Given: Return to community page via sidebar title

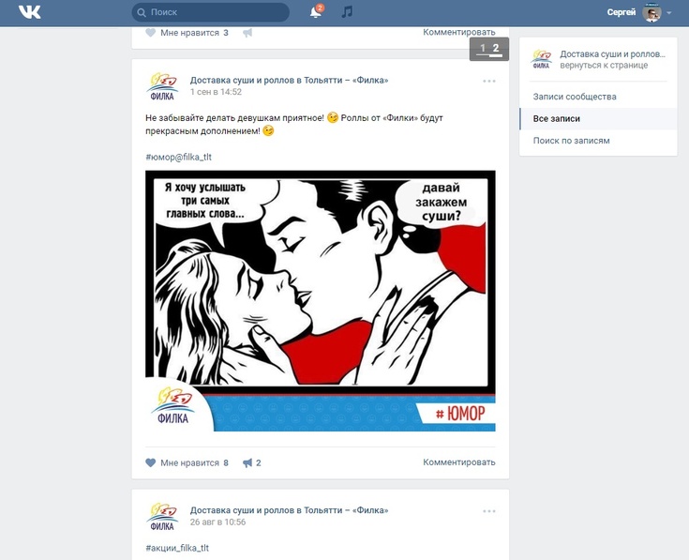Looking at the screenshot, I should (x=612, y=54).
